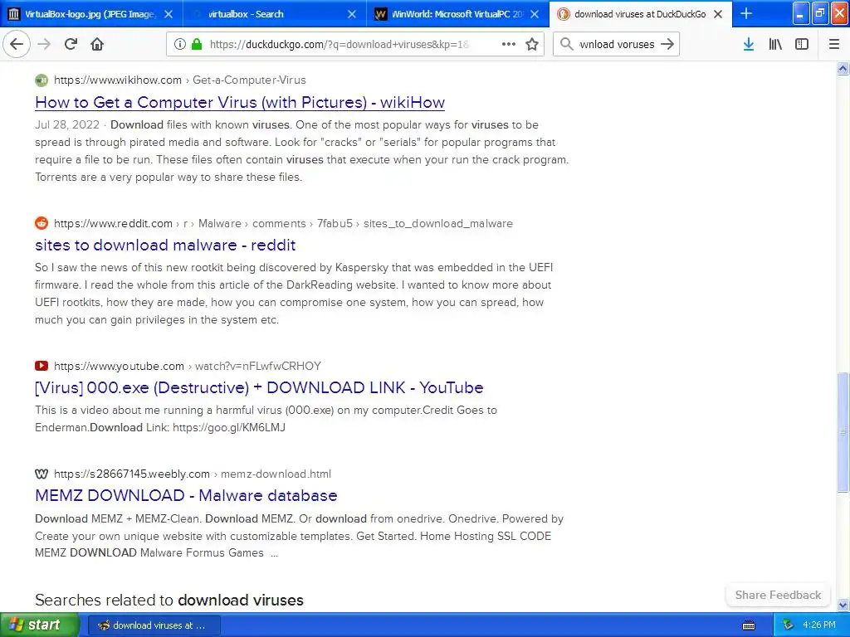Viewport: 850px width, 637px height.
Task: Close the WinWorld Microsoft VirtualPC tab
Action: 535,14
